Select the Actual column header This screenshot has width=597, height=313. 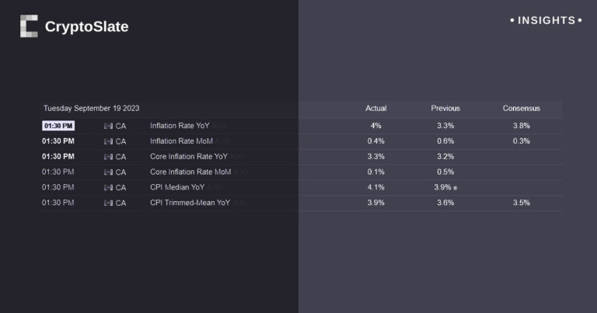375,108
